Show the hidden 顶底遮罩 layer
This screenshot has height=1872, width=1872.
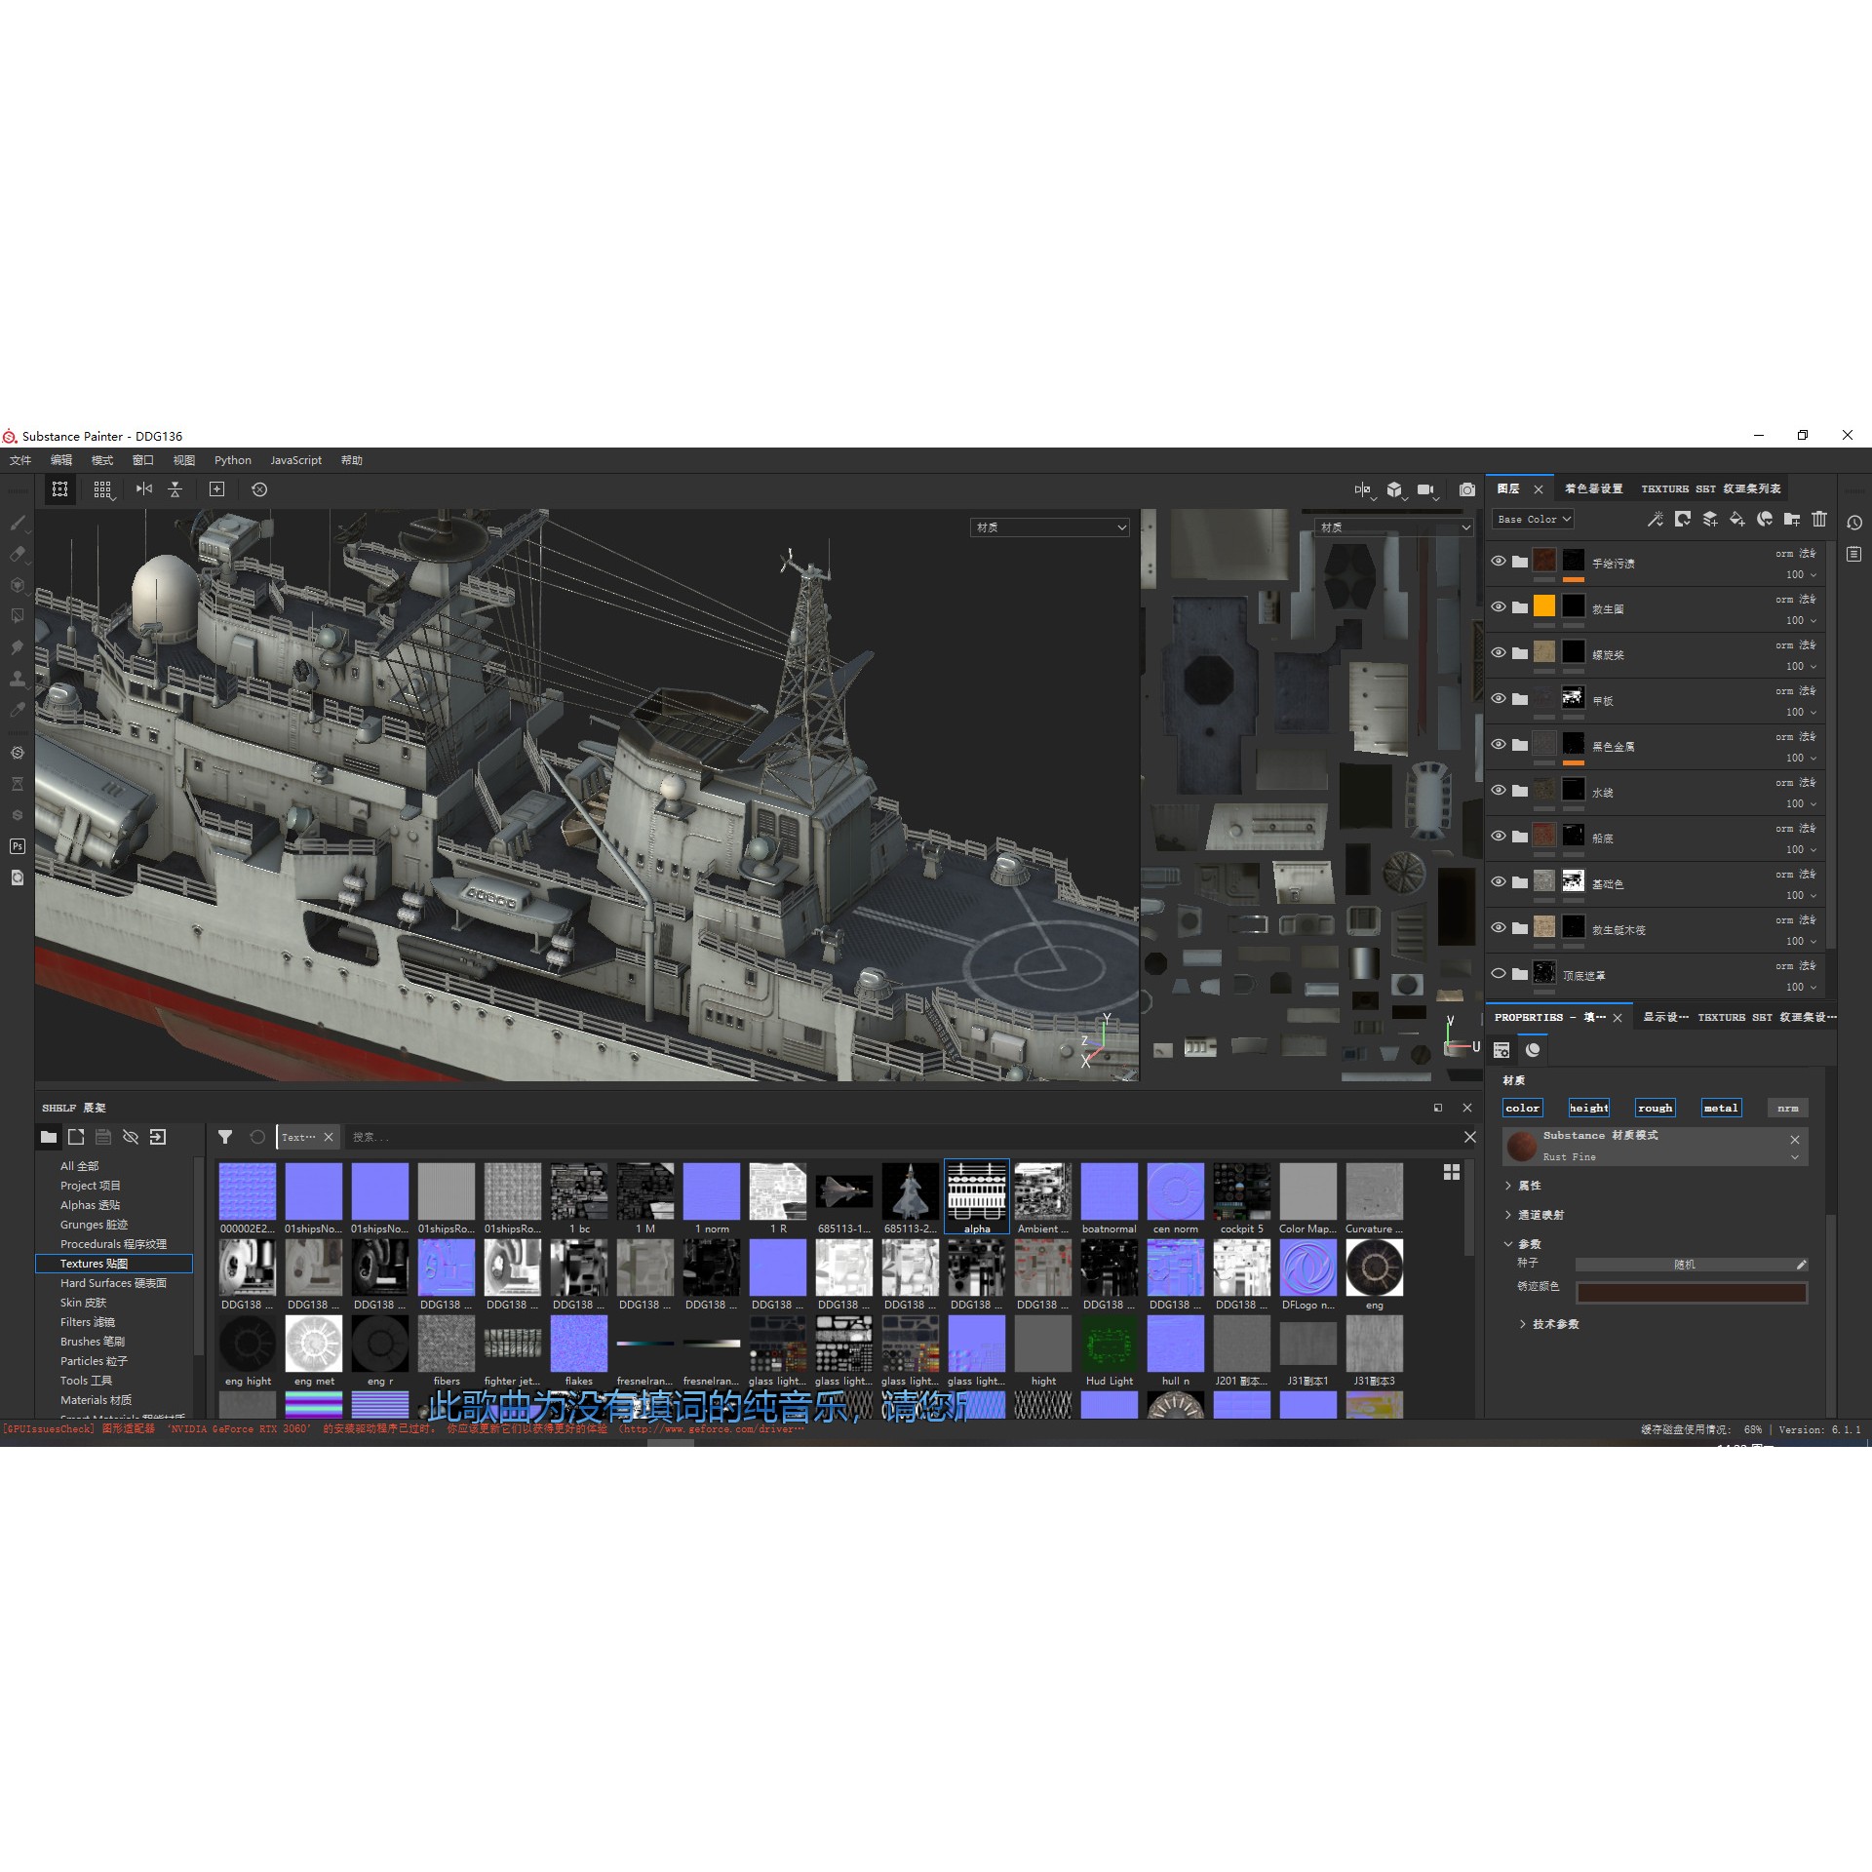pyautogui.click(x=1499, y=973)
